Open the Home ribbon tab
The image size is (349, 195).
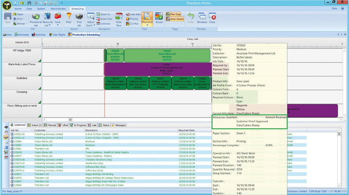click(x=18, y=9)
